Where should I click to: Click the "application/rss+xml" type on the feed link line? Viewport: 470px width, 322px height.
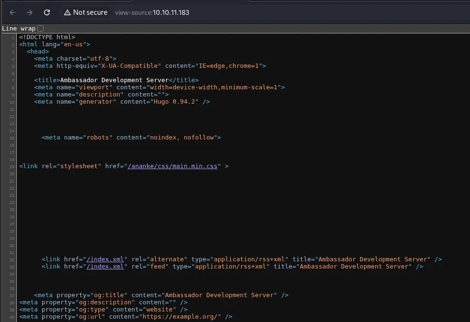point(230,266)
